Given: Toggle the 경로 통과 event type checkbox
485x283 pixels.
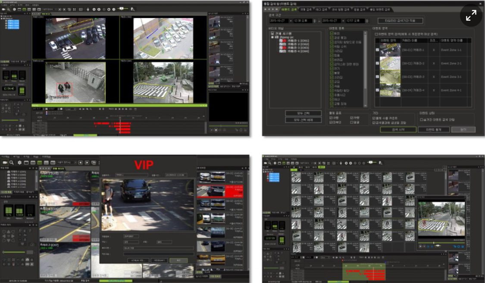Looking at the screenshot, I should pos(332,38).
